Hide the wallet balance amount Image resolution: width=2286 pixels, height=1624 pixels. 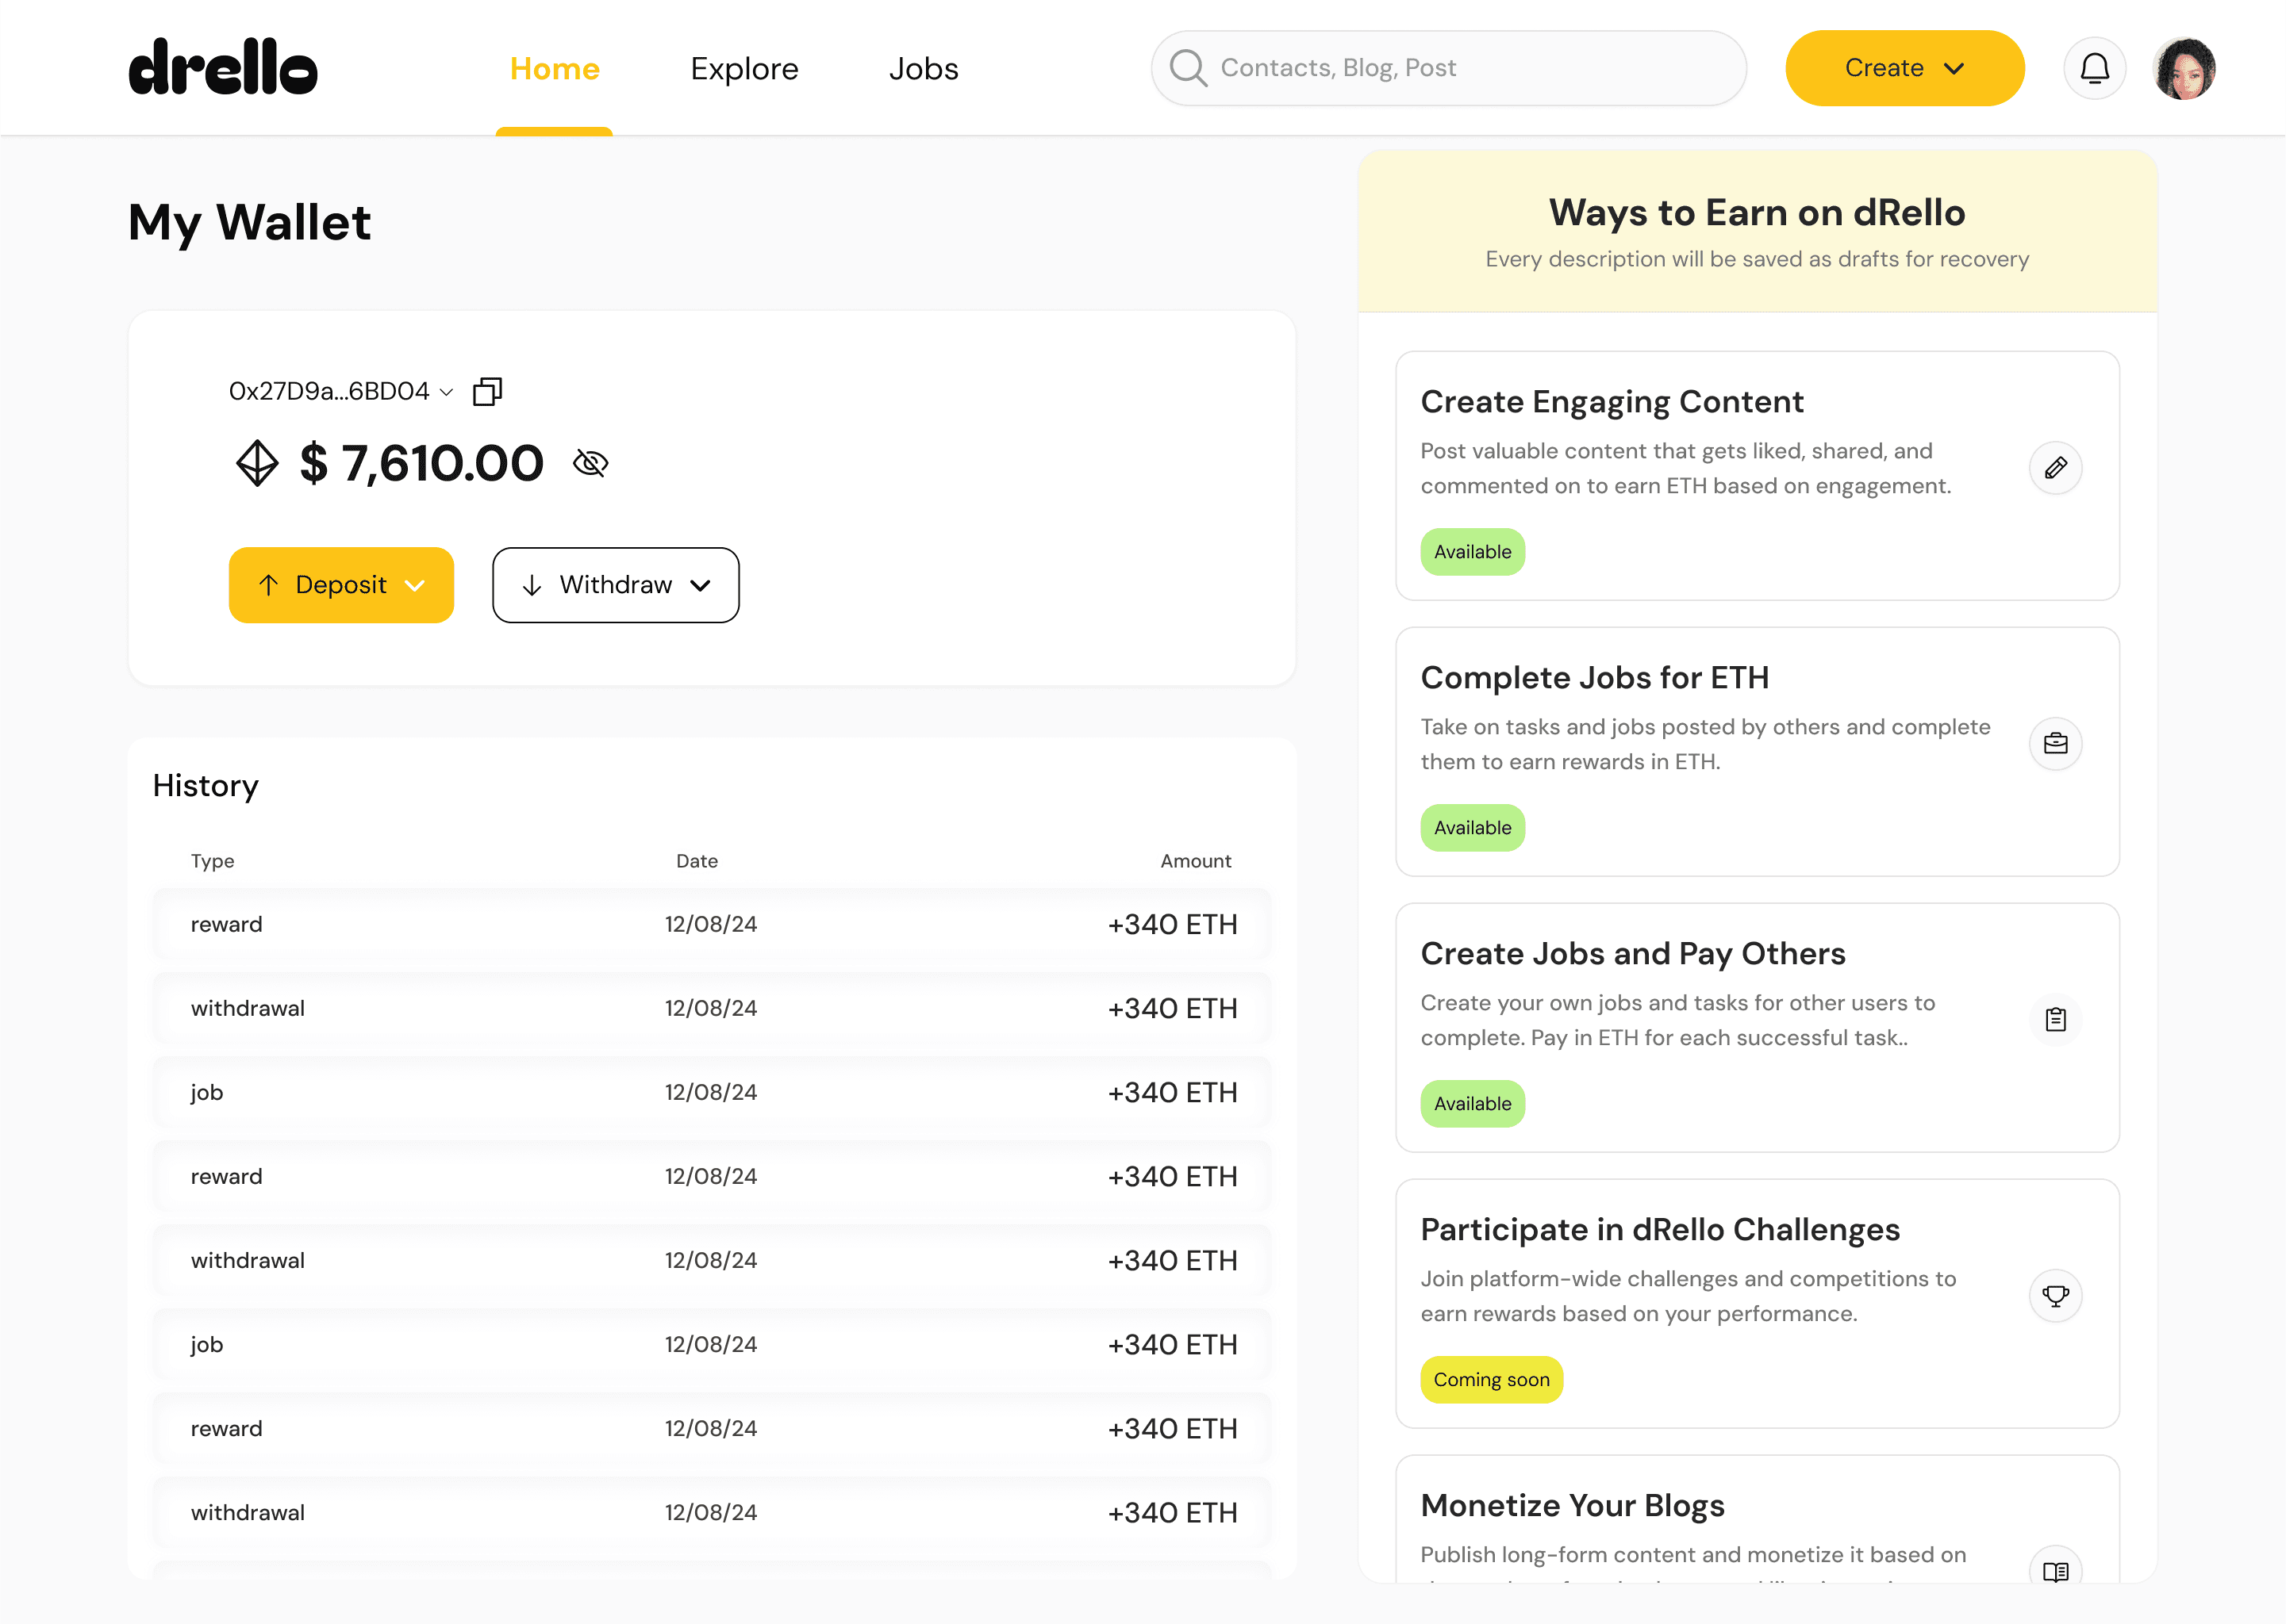coord(590,463)
